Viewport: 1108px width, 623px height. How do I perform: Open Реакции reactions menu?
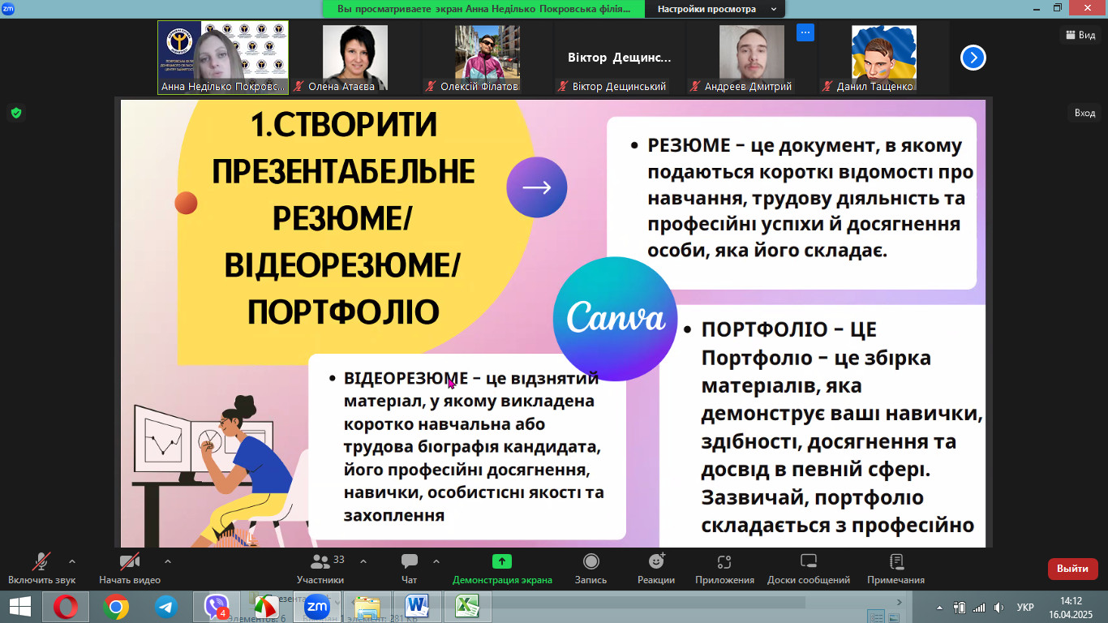pyautogui.click(x=656, y=568)
